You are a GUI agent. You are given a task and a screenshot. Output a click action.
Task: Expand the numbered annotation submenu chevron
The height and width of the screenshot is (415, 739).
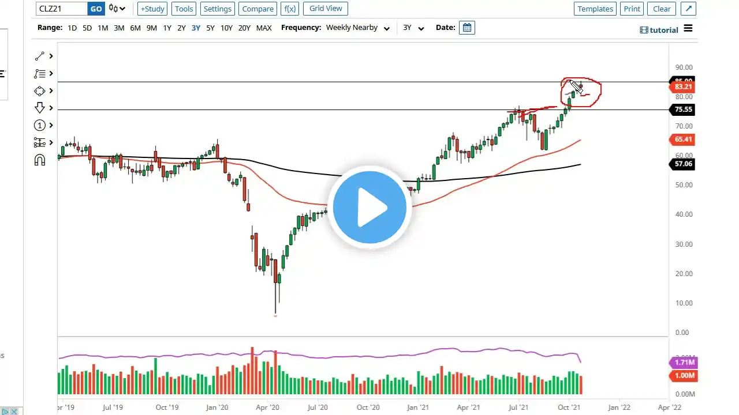click(51, 125)
